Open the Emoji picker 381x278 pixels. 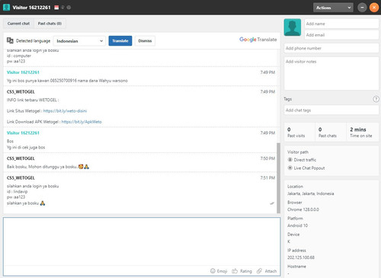219,271
